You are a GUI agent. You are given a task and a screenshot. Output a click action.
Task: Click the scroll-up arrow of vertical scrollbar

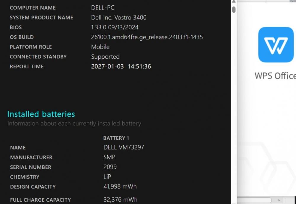point(234,1)
